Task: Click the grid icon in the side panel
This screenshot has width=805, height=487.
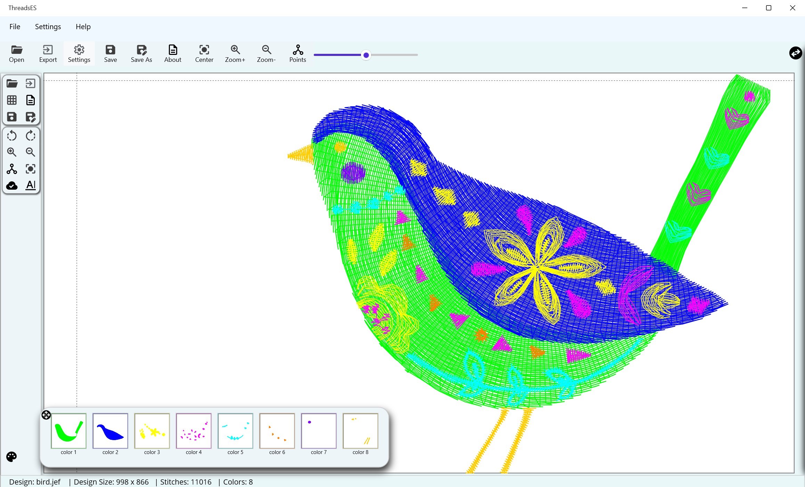Action: [12, 100]
